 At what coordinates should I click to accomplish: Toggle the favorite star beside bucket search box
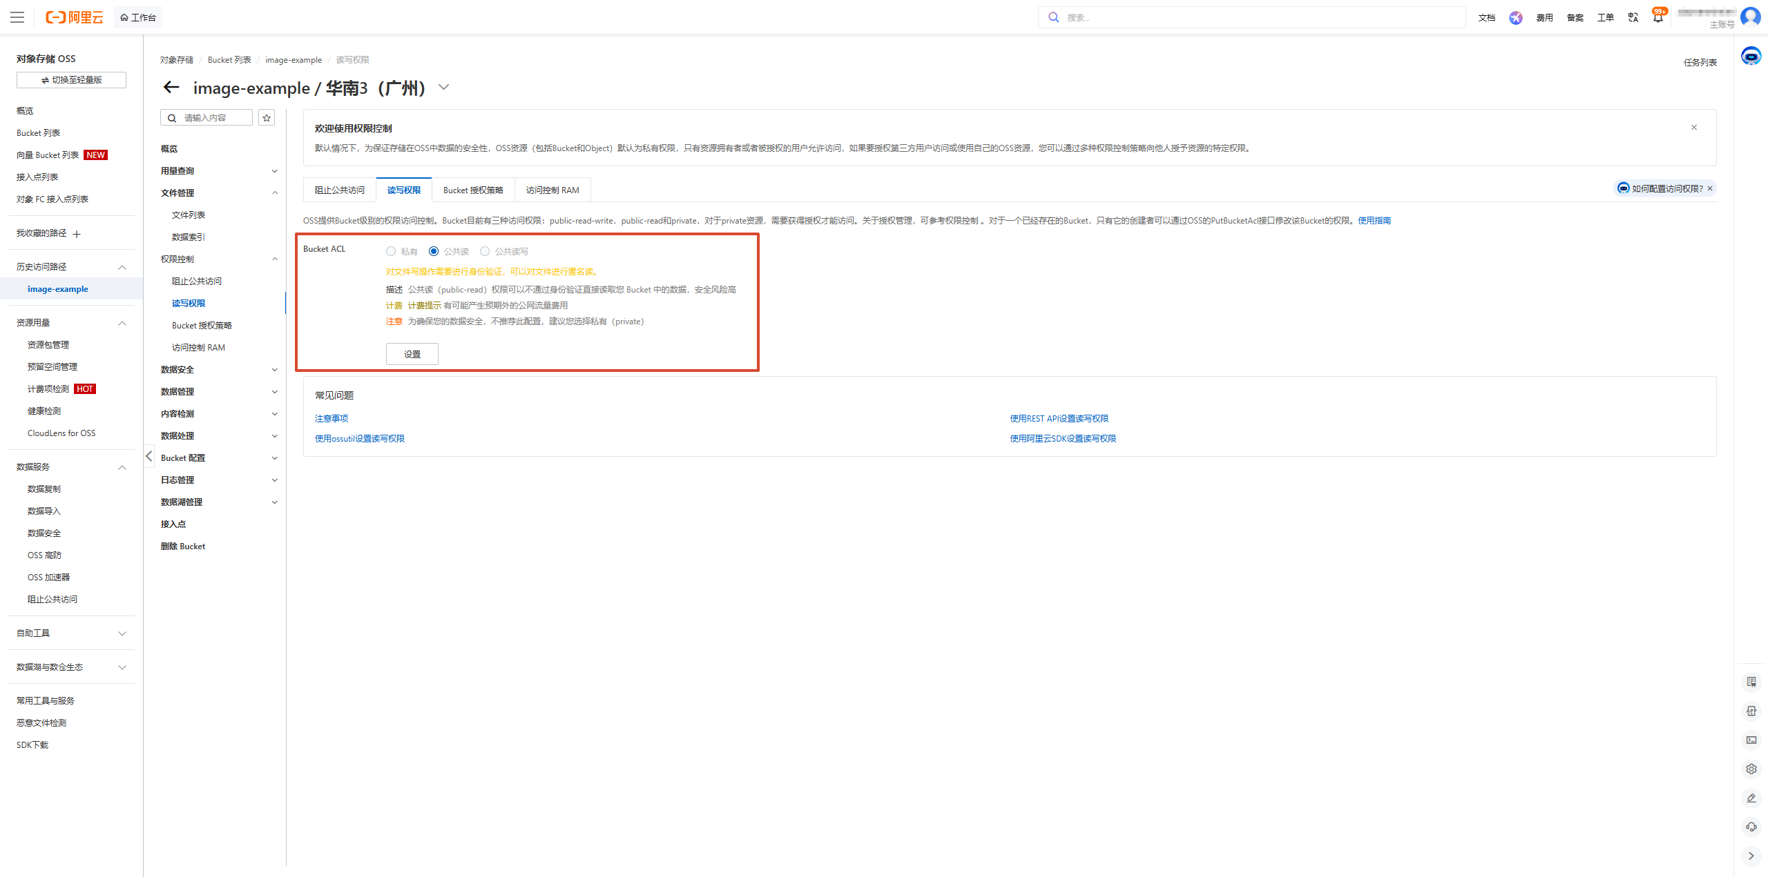[x=267, y=117]
